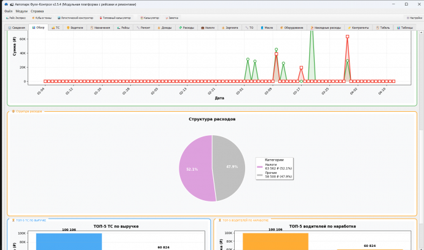Click the '01-04' date tick label
Viewport: 424px width, 250px height.
(x=41, y=92)
